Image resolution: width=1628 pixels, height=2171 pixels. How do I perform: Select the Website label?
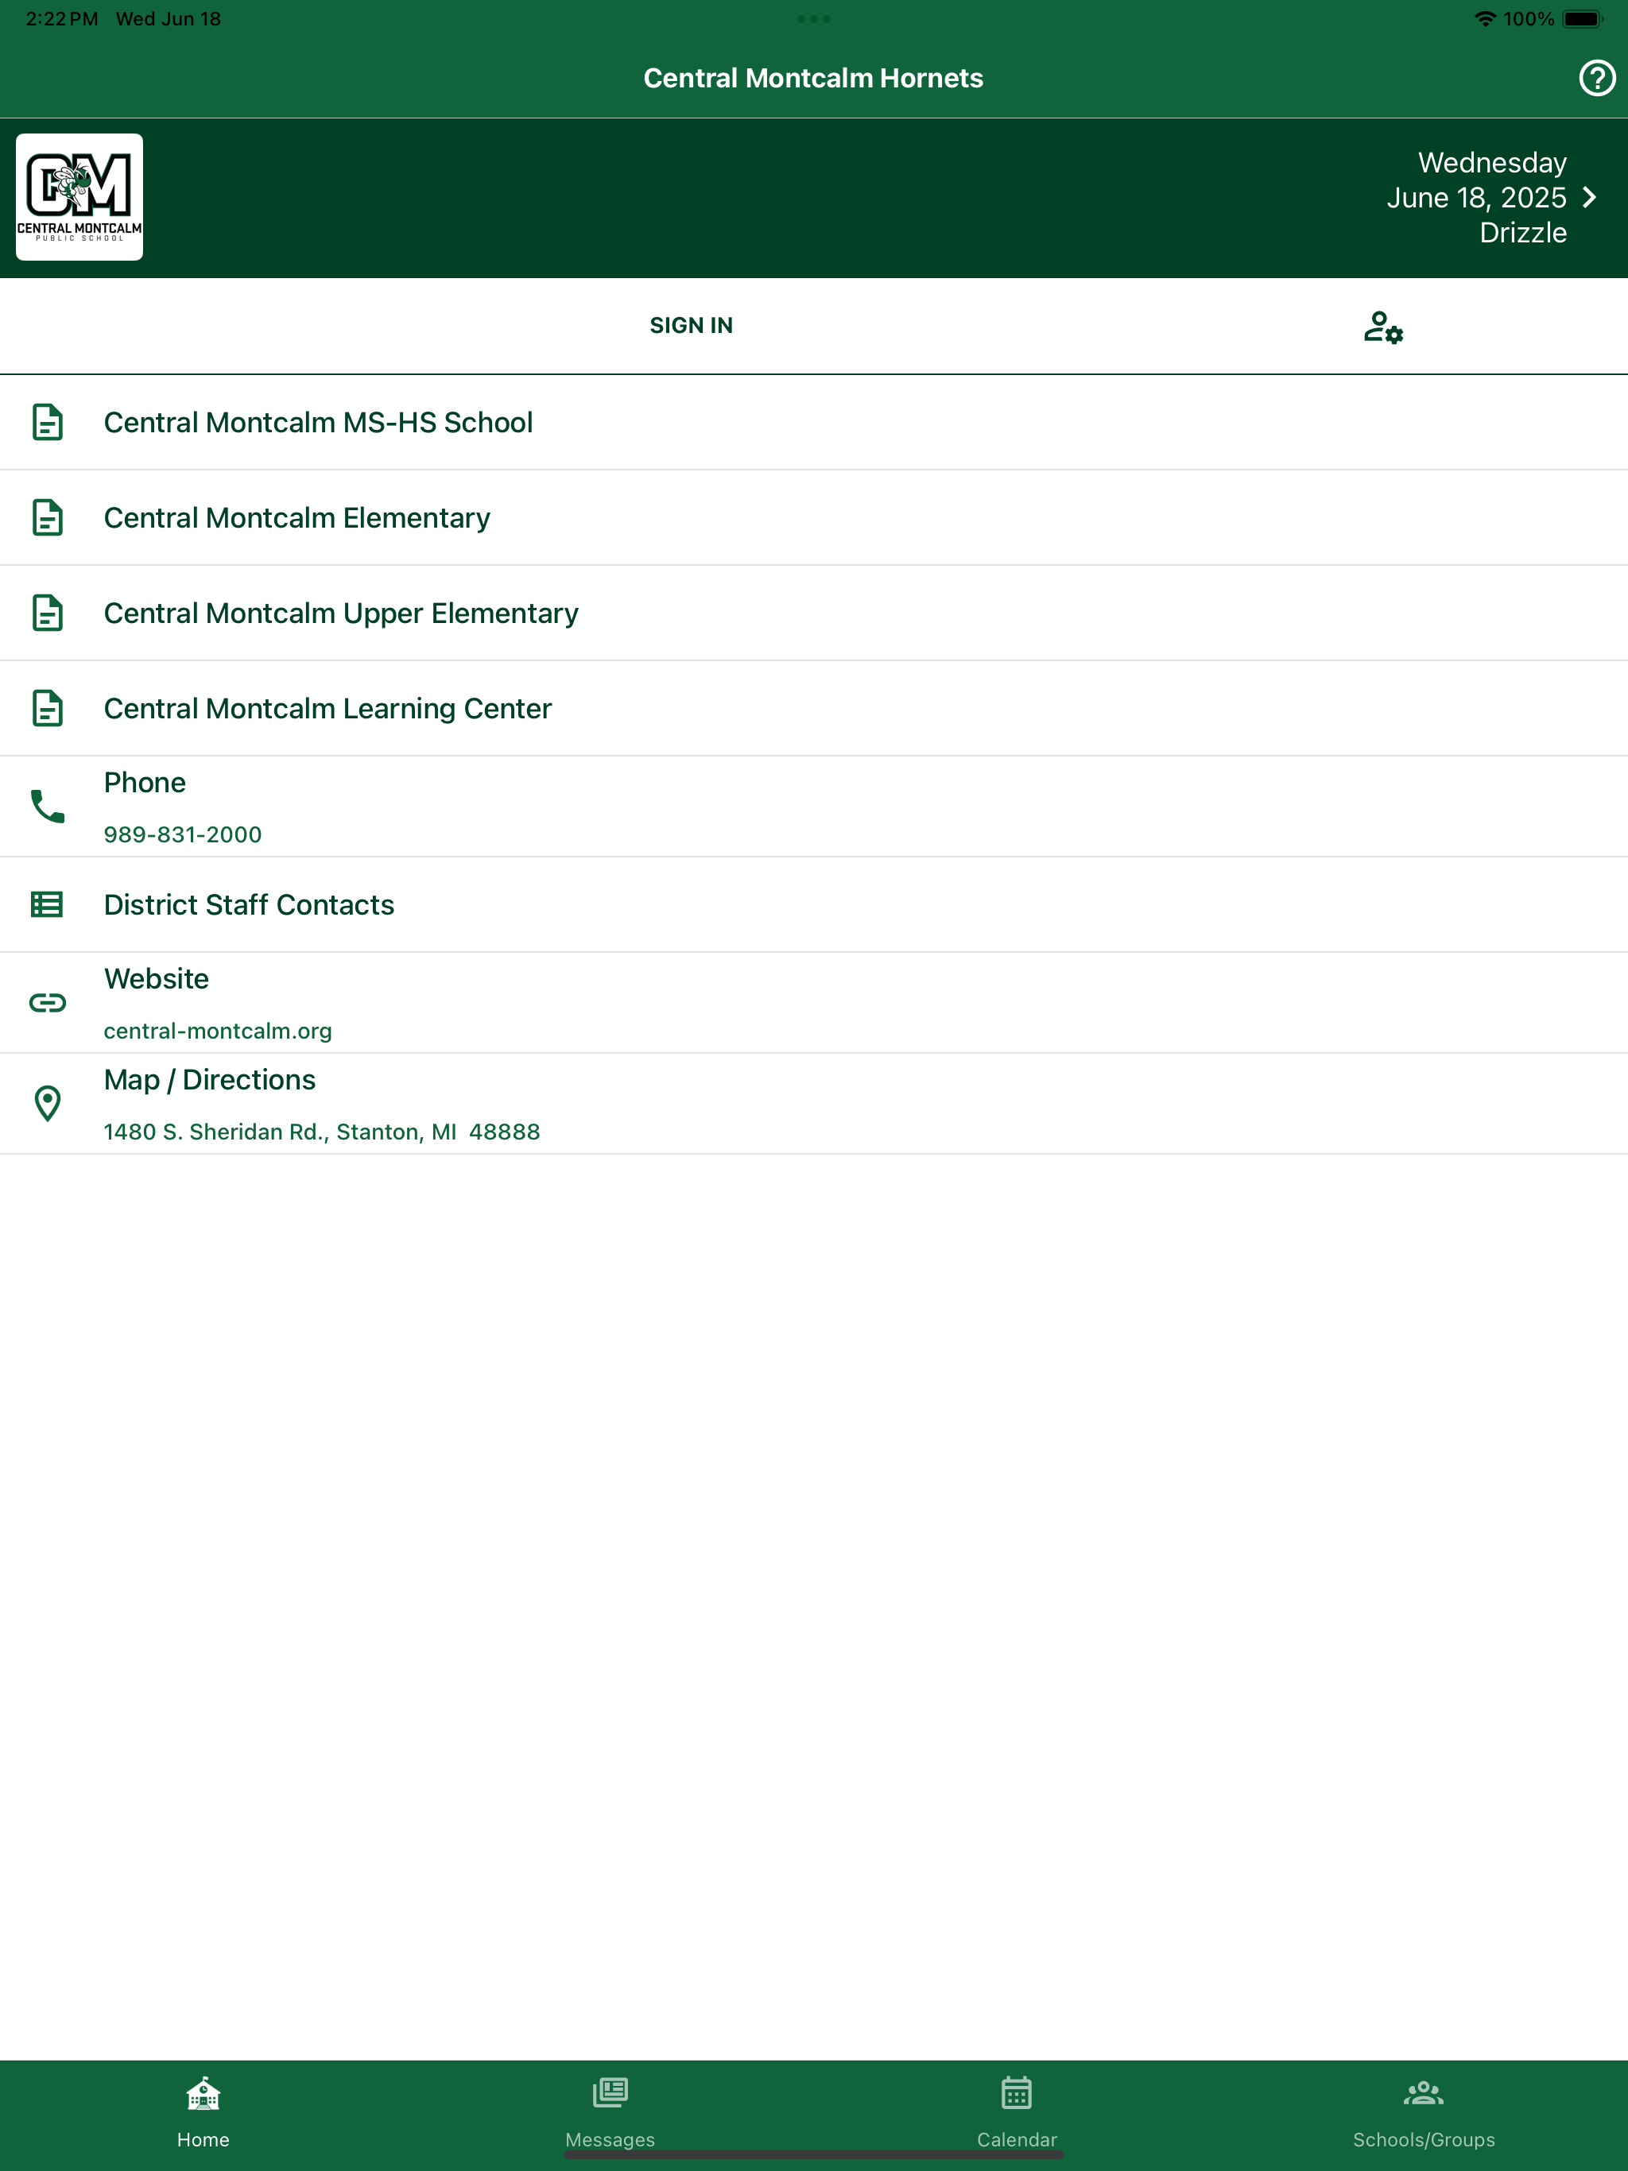[x=156, y=978]
